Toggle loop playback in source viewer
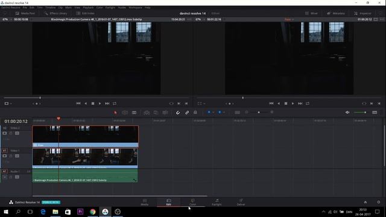This screenshot has height=217, width=386. 115,104
